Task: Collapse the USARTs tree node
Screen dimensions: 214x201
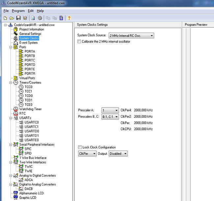Action: (11, 118)
